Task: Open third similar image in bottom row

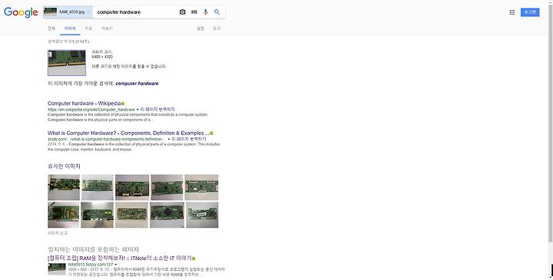Action: point(131,215)
